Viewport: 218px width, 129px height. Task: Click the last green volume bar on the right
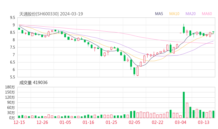pos(213,114)
